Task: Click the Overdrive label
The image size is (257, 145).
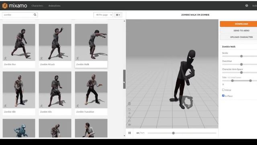Action: click(227, 61)
